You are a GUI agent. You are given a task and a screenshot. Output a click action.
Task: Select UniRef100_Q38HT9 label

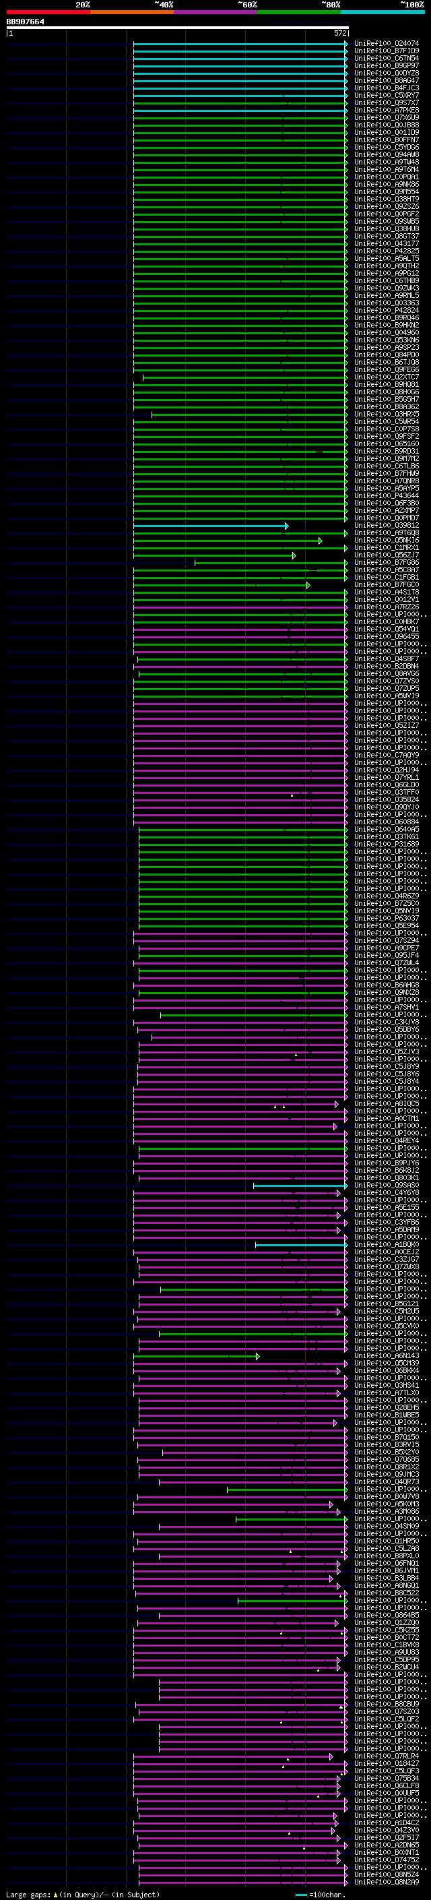point(386,199)
